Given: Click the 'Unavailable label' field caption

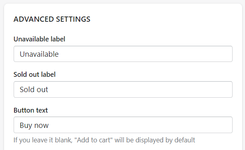Looking at the screenshot, I should tap(39, 39).
